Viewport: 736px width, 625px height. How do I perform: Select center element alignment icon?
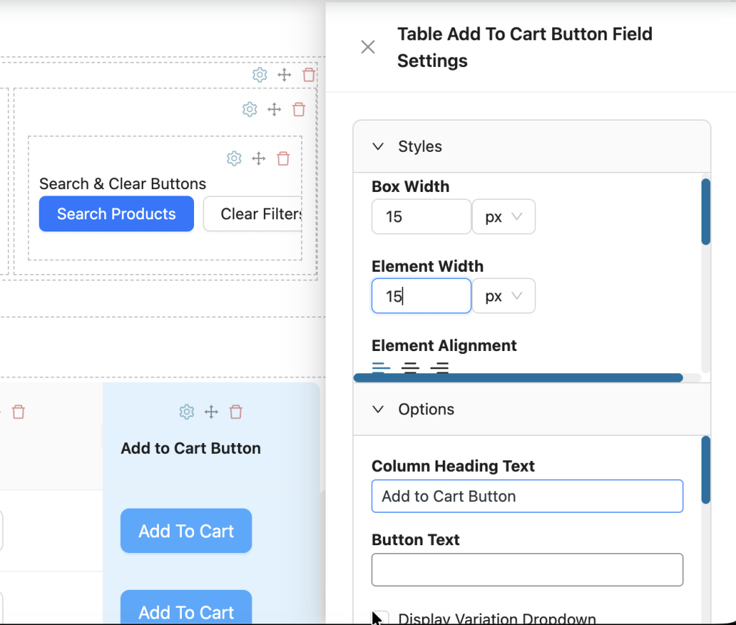point(410,368)
